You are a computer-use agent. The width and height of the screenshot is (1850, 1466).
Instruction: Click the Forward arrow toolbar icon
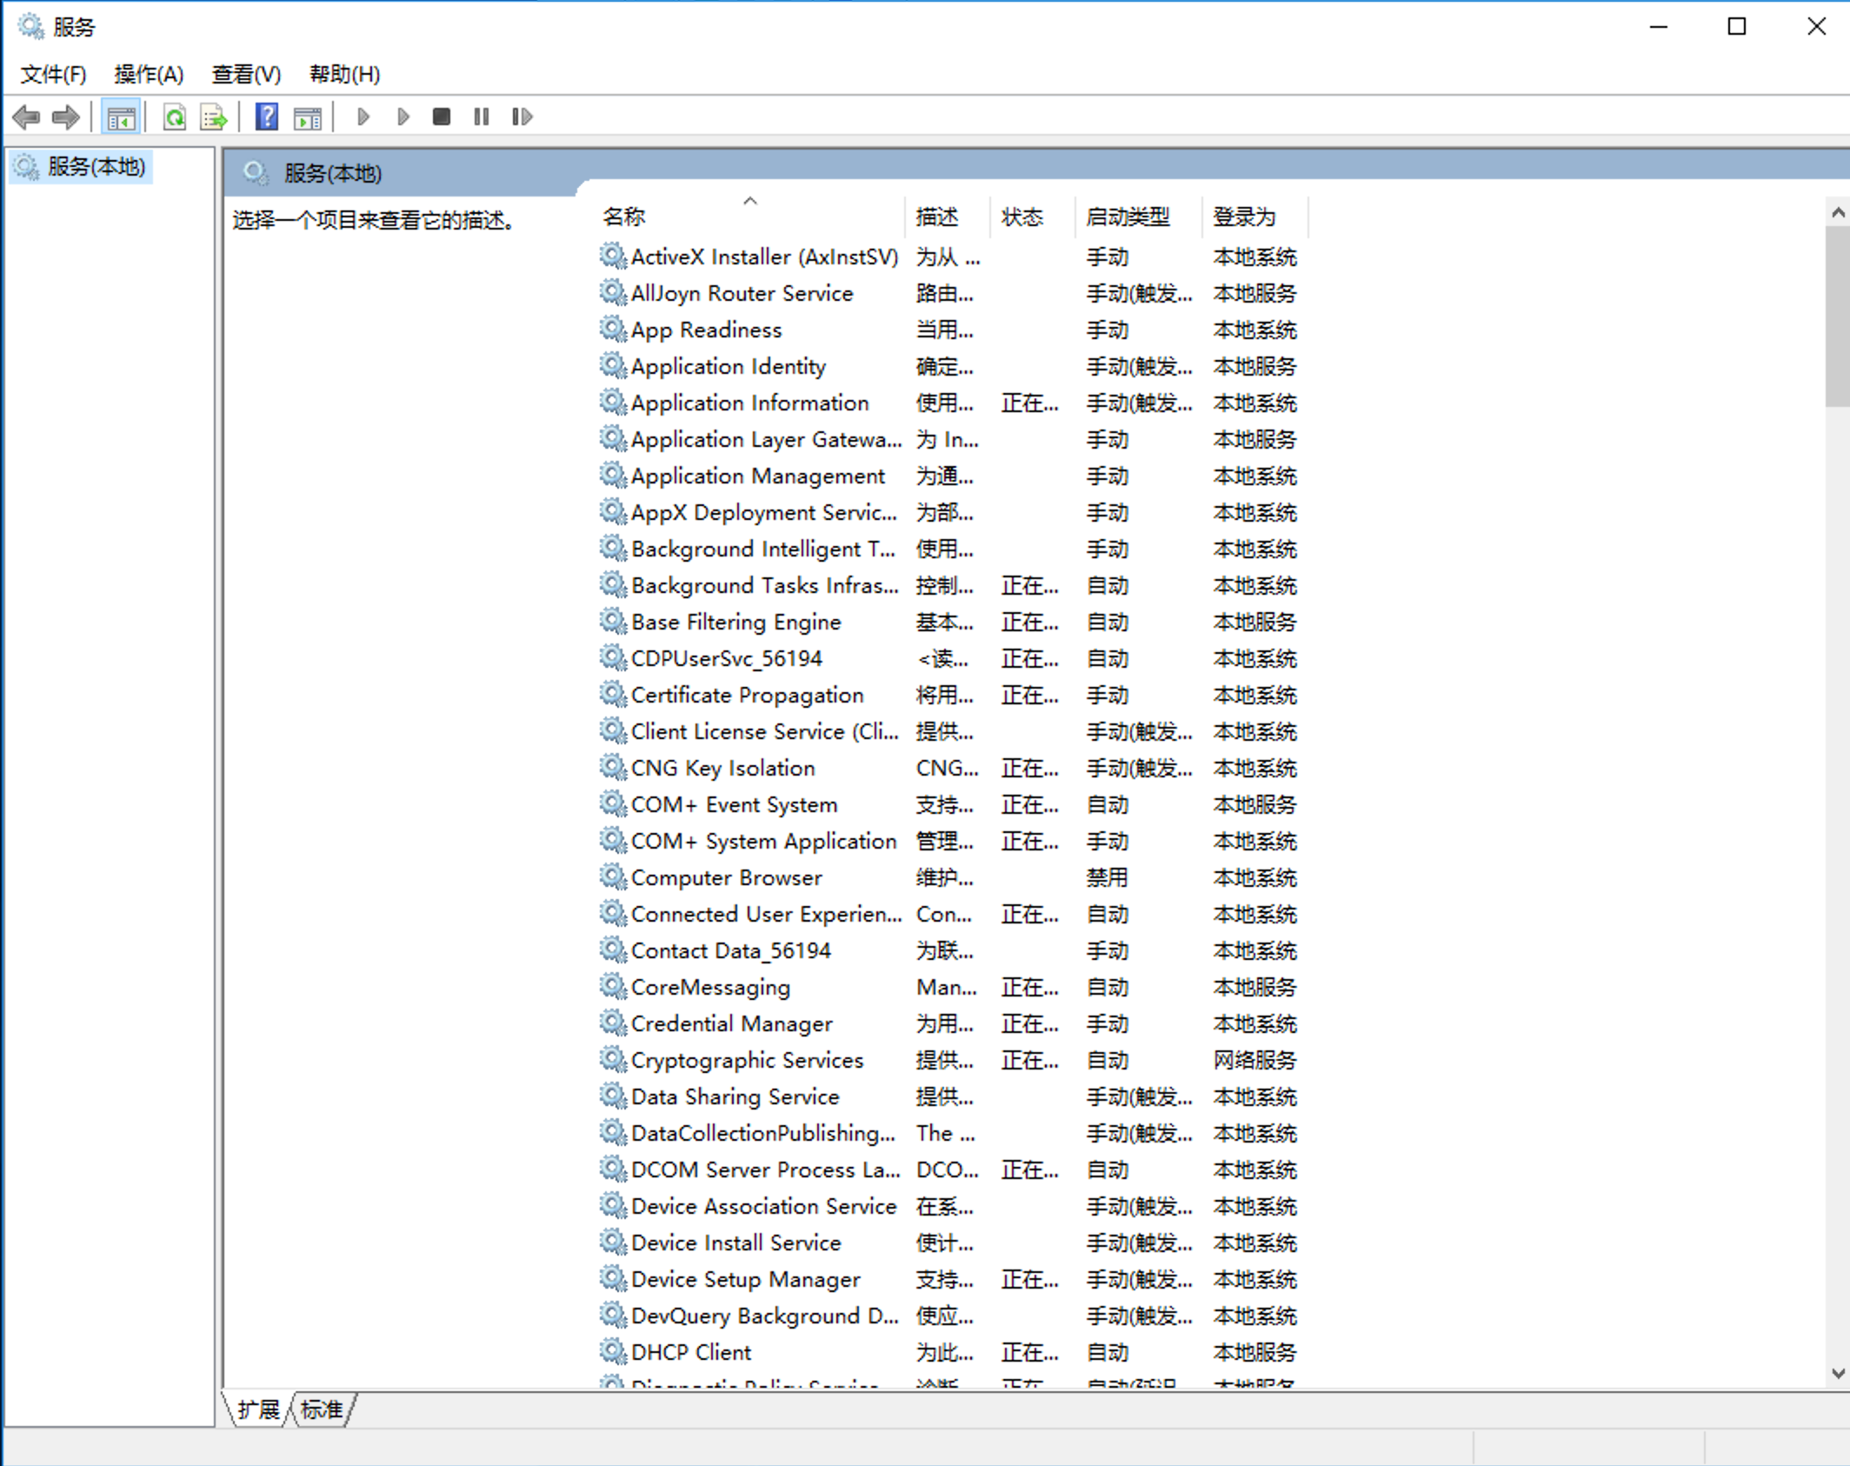coord(66,117)
